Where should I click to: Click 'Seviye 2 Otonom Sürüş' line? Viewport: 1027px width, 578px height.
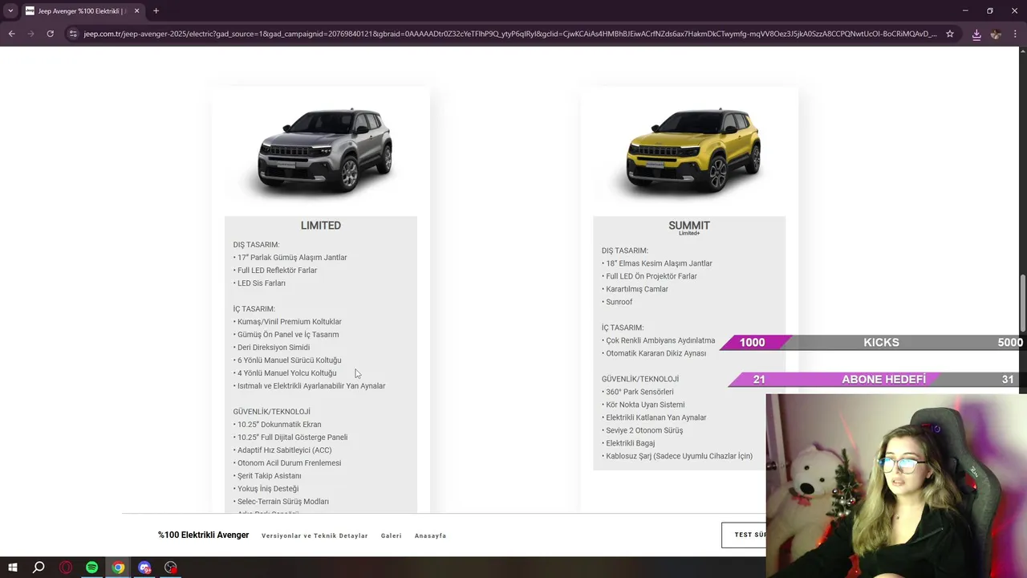pyautogui.click(x=643, y=430)
